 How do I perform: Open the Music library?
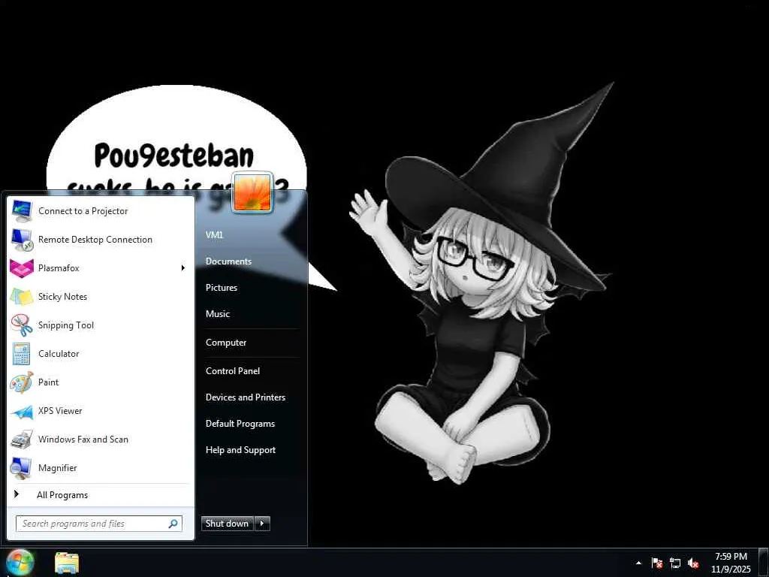point(218,314)
